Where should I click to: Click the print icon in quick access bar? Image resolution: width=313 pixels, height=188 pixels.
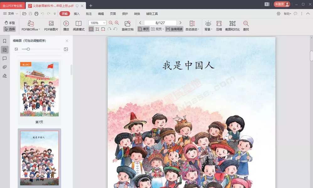coord(36,14)
